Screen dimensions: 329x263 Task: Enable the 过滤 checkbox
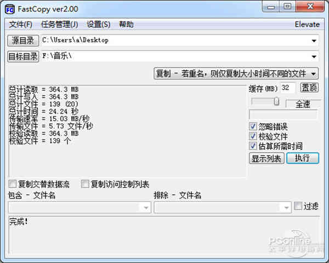tap(298, 206)
